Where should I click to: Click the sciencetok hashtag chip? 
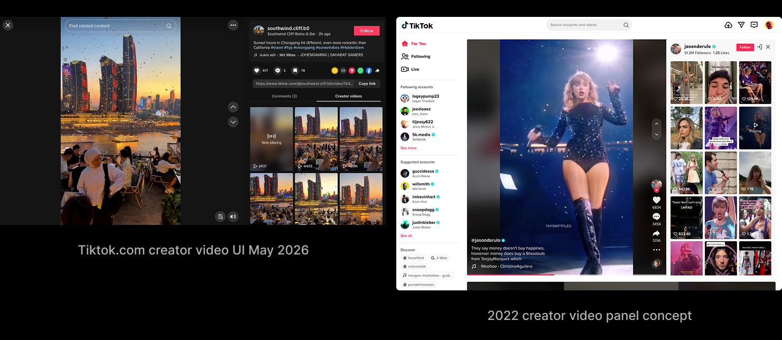tap(415, 267)
